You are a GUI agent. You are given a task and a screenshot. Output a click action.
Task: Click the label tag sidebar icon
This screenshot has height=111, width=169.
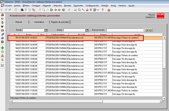[2, 19]
